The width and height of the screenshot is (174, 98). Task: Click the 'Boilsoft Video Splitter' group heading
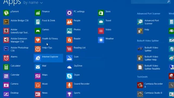pos(148,41)
